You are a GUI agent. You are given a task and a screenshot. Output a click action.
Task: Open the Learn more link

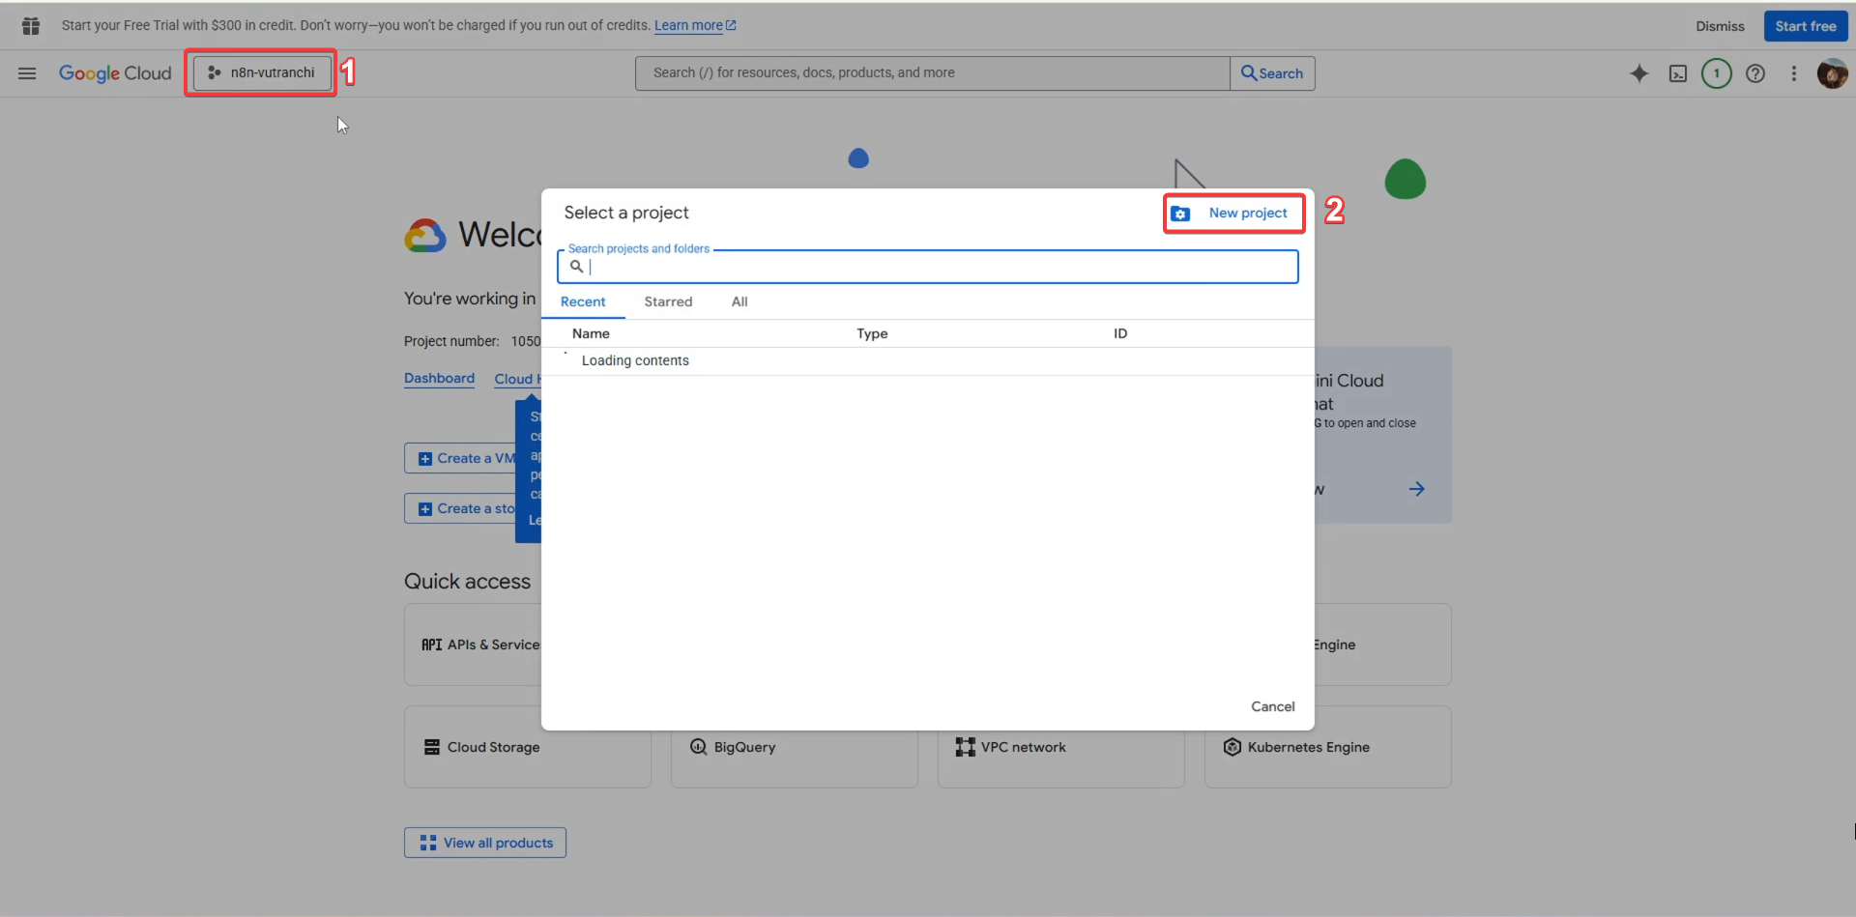(695, 26)
